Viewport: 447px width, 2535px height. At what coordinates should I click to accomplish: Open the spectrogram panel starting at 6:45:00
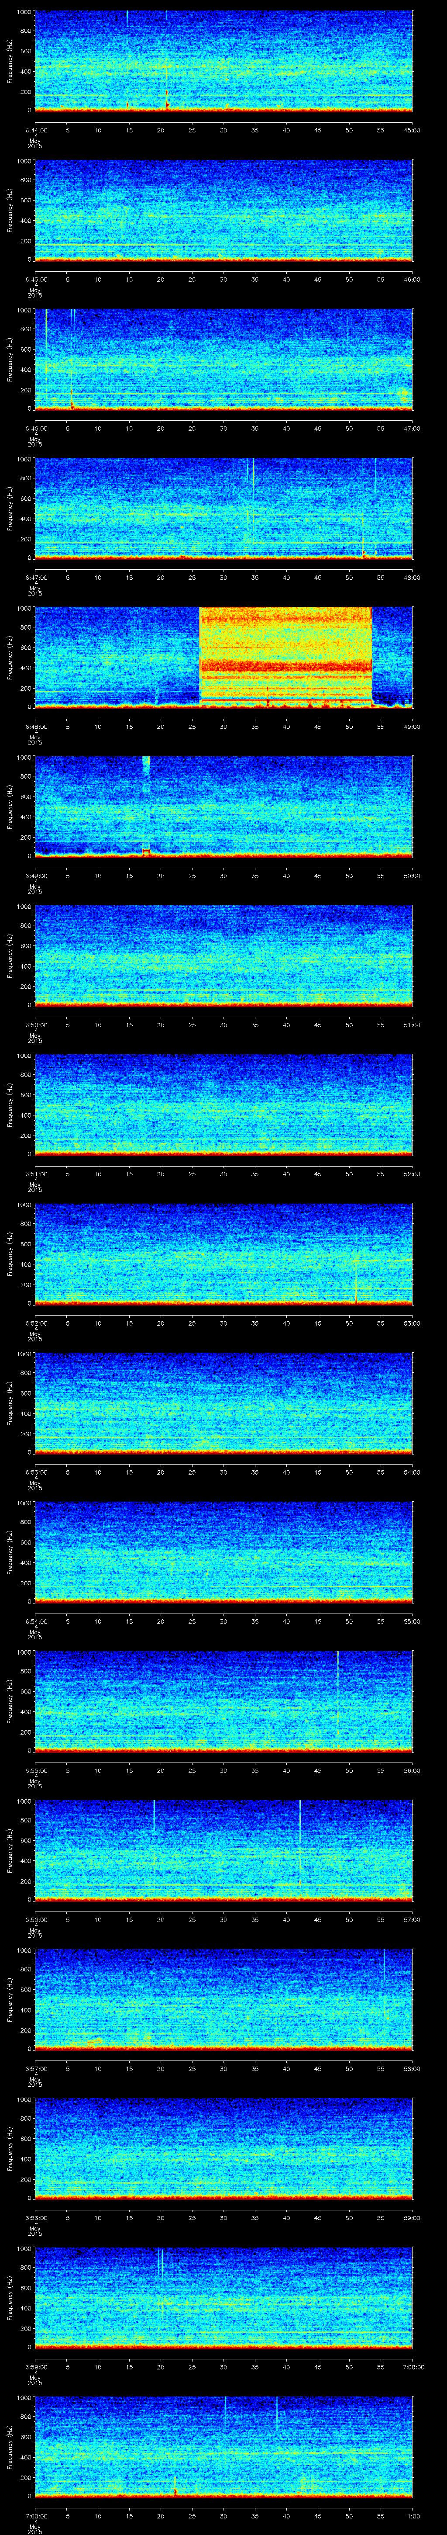point(223,210)
